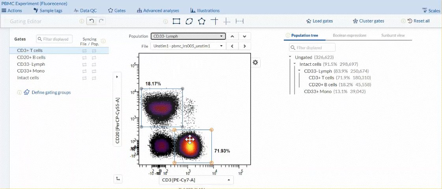This screenshot has height=189, width=442.
Task: Click the Define gating groups link
Action: coord(51,93)
